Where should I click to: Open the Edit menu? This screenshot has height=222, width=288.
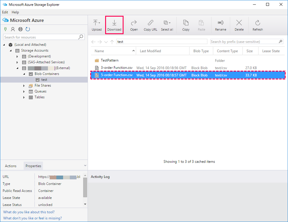pos(5,12)
